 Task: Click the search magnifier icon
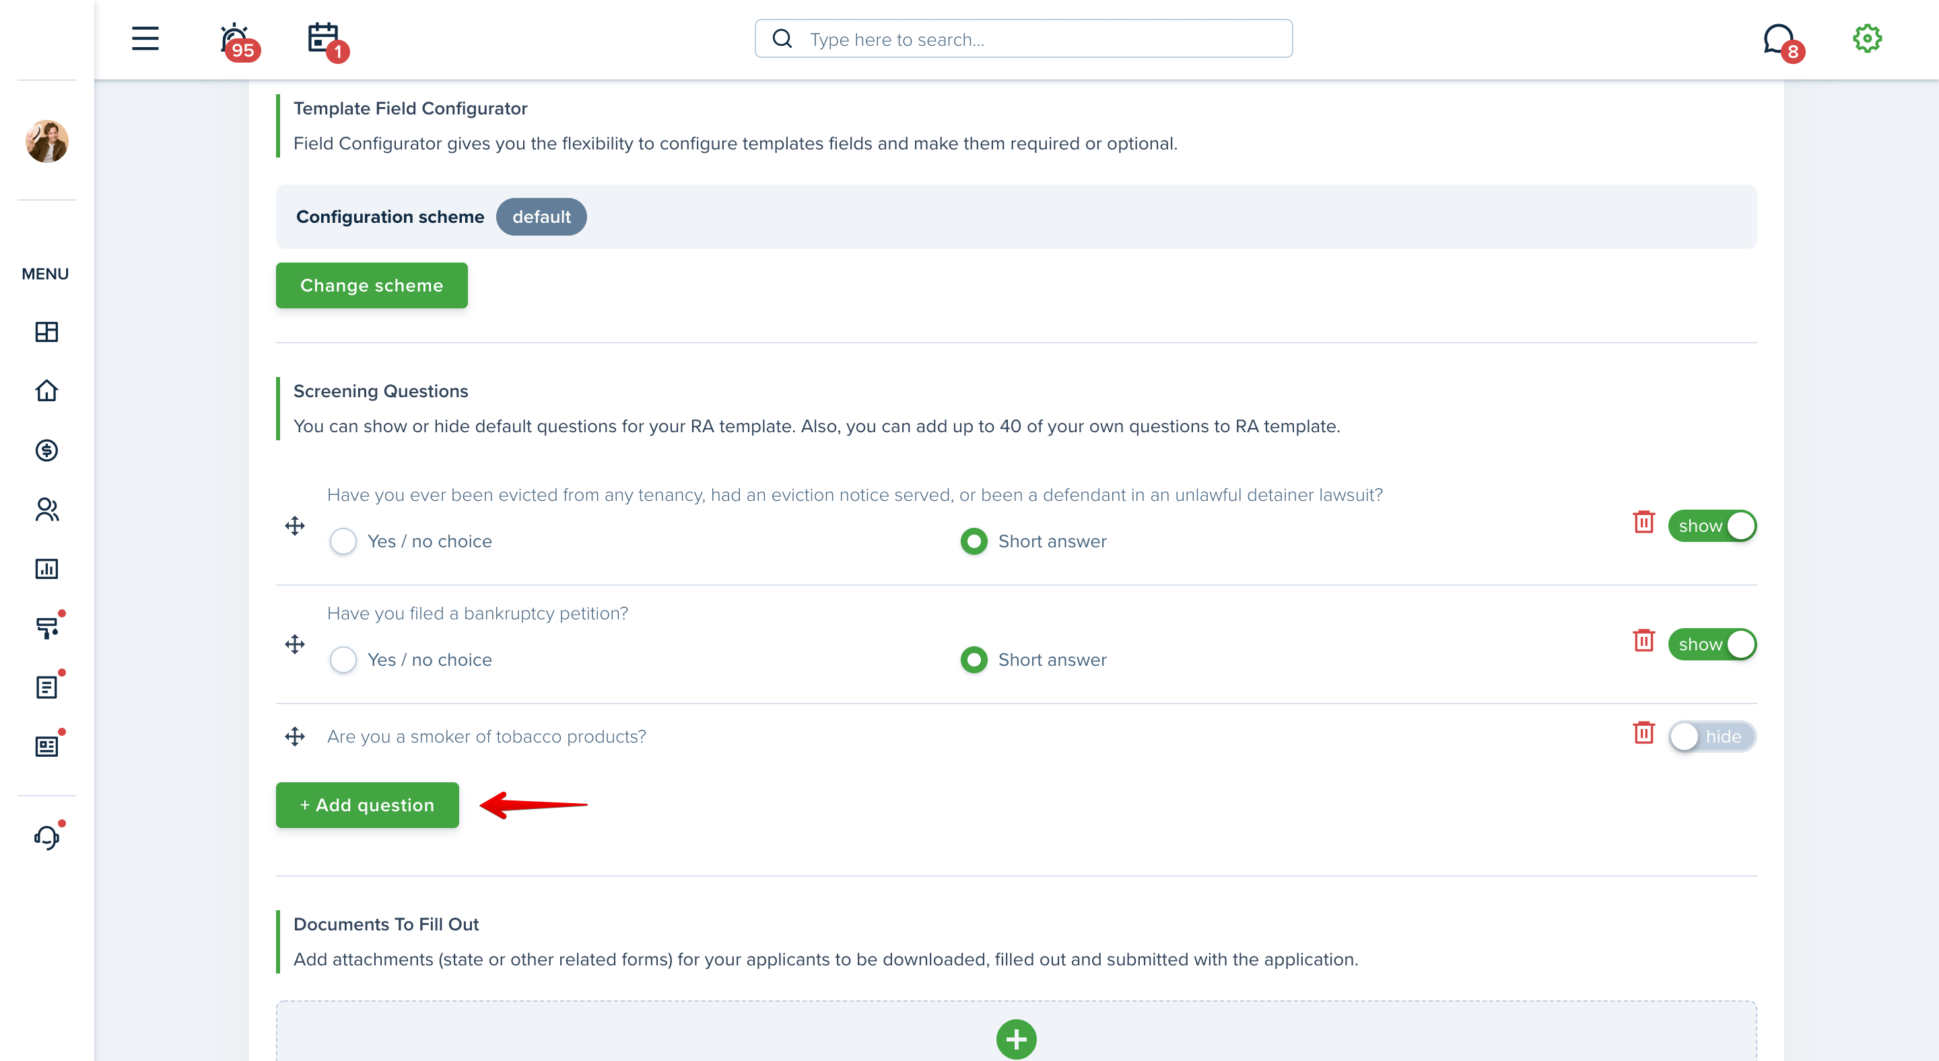point(782,38)
